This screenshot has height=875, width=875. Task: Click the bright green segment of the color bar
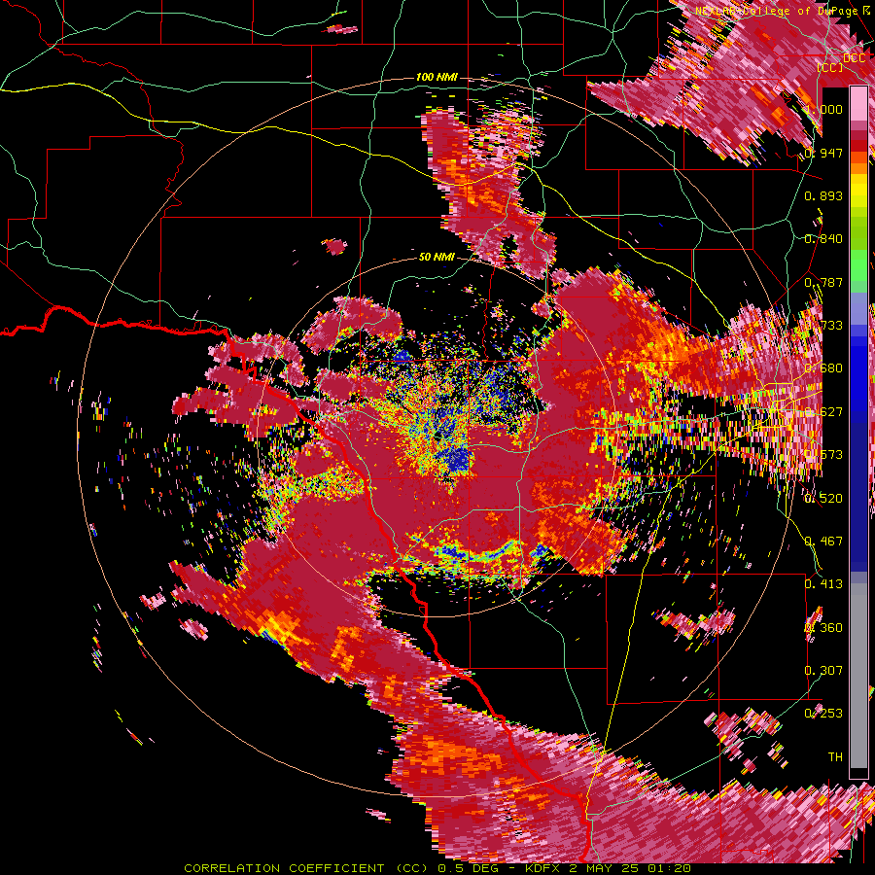point(858,265)
